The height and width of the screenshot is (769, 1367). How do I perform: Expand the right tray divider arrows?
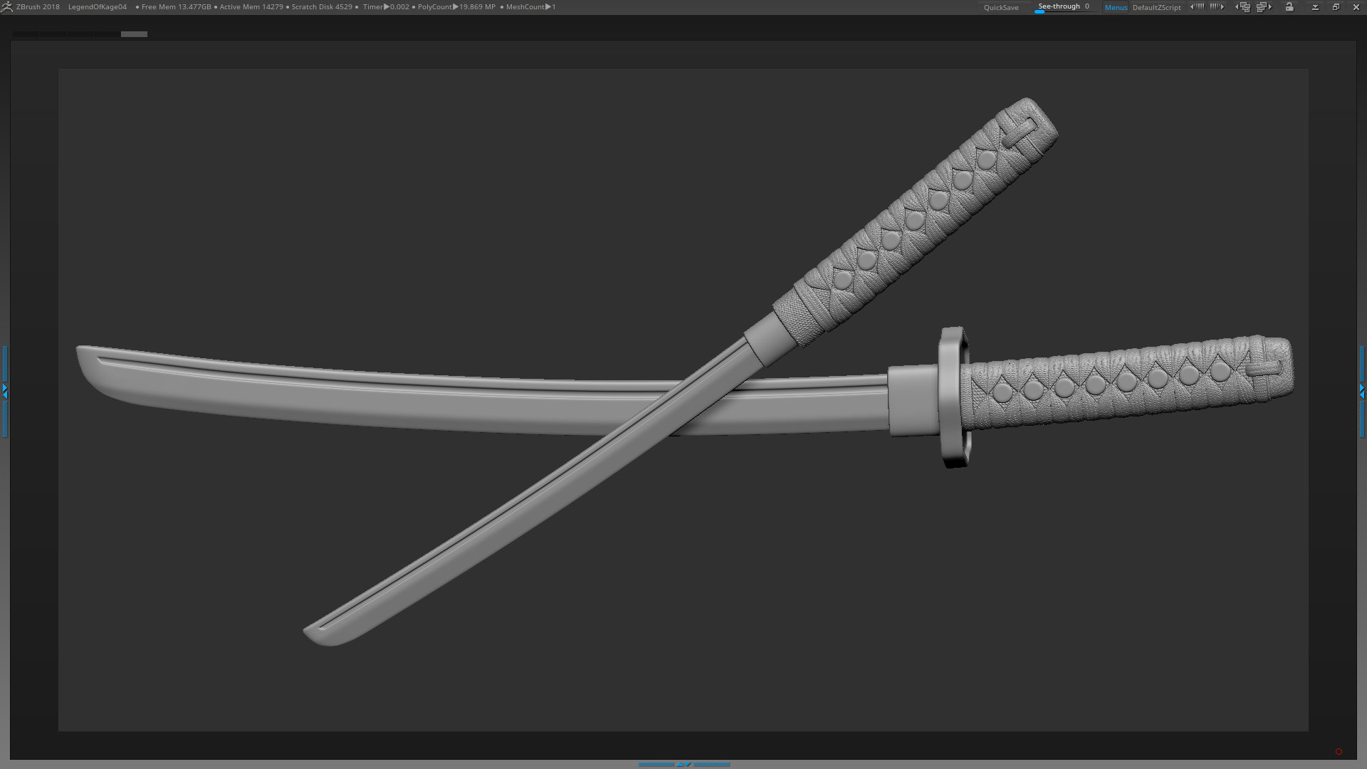click(x=1361, y=391)
